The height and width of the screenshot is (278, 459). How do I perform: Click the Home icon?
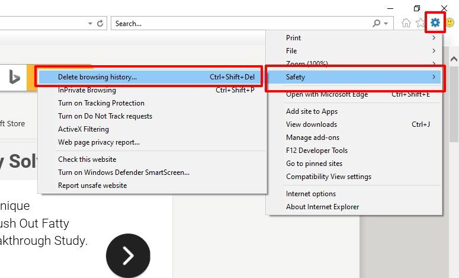tap(406, 23)
